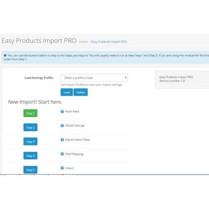Screen dimensions: 209x209
Task: Jump to the Step 3 button
Action: tap(31, 142)
